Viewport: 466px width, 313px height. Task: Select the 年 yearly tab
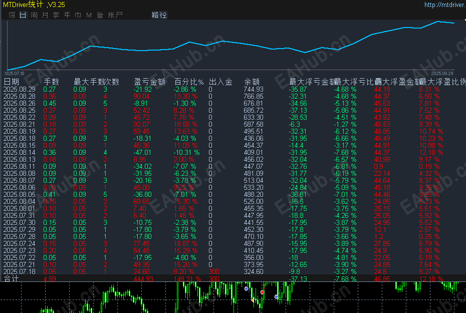pyautogui.click(x=67, y=15)
